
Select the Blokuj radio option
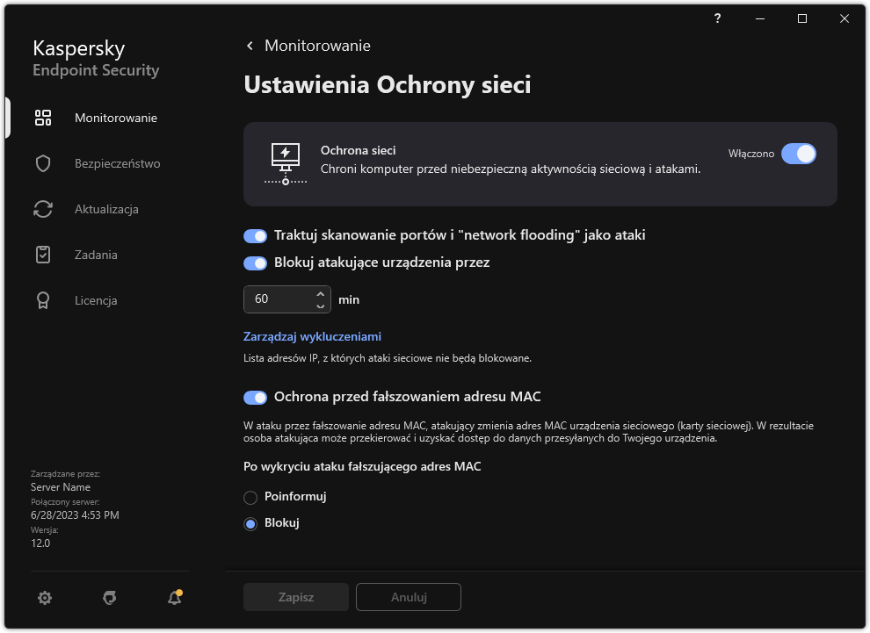click(250, 522)
